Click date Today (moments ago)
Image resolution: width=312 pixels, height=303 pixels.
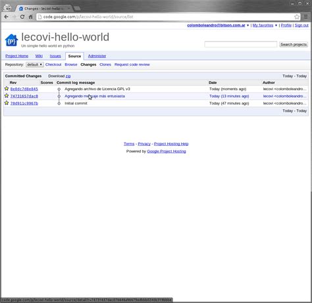click(228, 89)
